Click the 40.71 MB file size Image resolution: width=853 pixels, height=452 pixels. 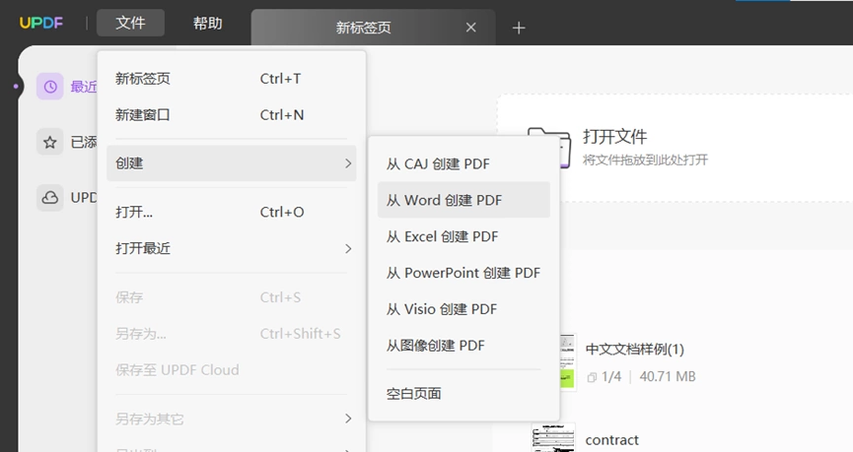(x=668, y=376)
